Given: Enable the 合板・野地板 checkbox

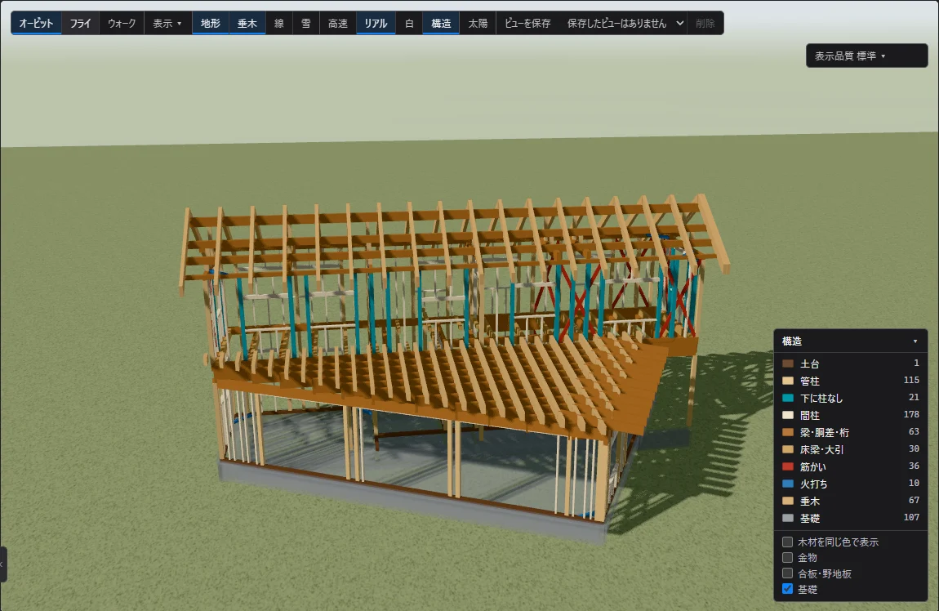Looking at the screenshot, I should point(787,573).
